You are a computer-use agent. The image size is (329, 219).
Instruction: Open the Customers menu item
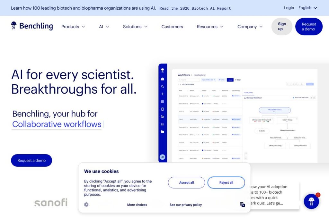pyautogui.click(x=172, y=27)
